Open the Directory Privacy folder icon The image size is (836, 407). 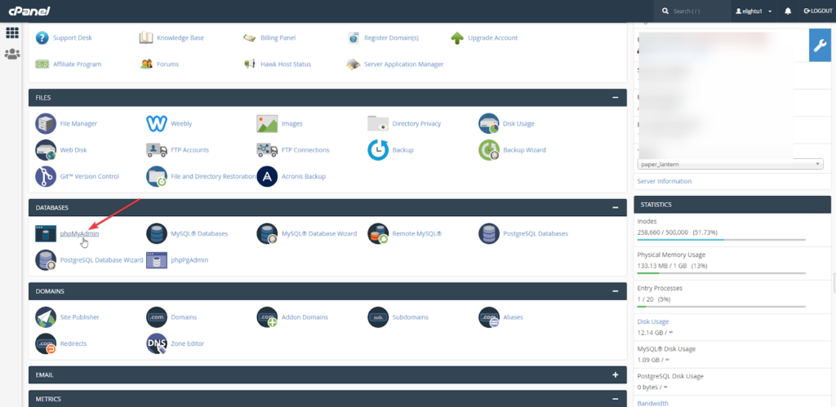click(378, 124)
